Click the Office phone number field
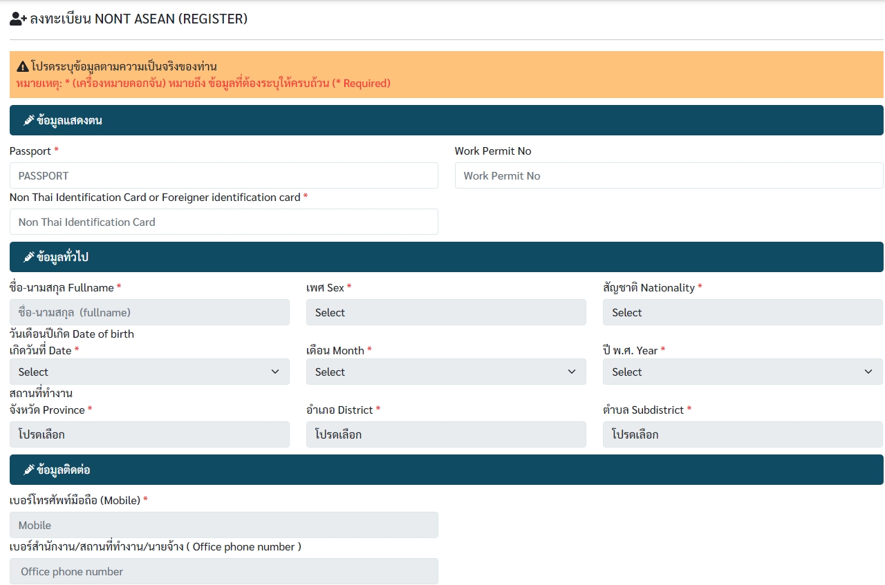Image resolution: width=885 pixels, height=585 pixels. click(223, 571)
